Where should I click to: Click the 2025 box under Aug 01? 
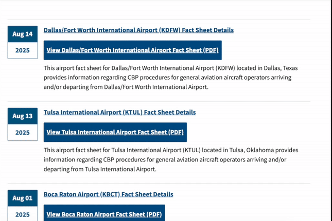click(x=23, y=214)
